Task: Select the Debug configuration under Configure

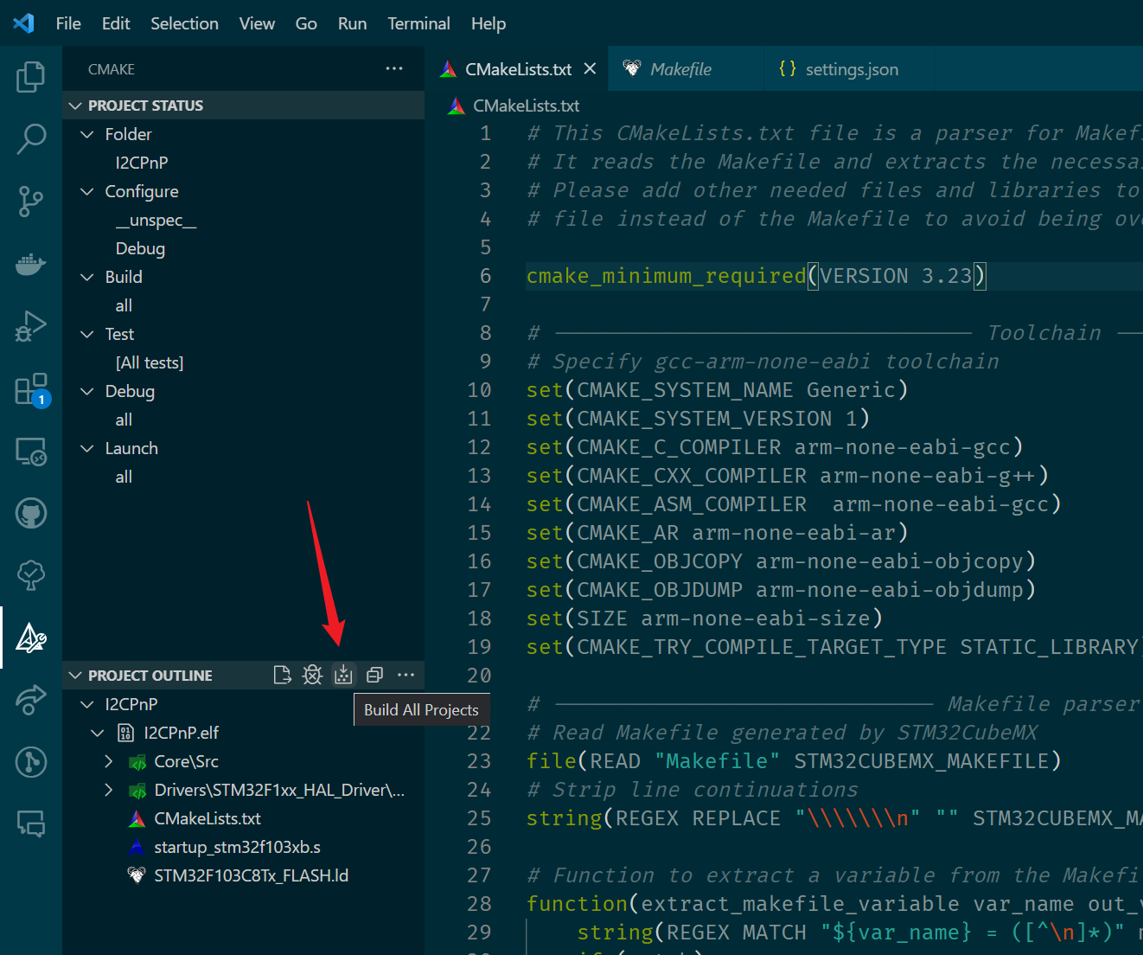Action: pyautogui.click(x=140, y=248)
